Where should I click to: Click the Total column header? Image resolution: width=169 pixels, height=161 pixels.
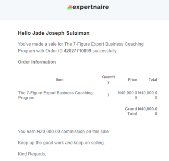(153, 80)
